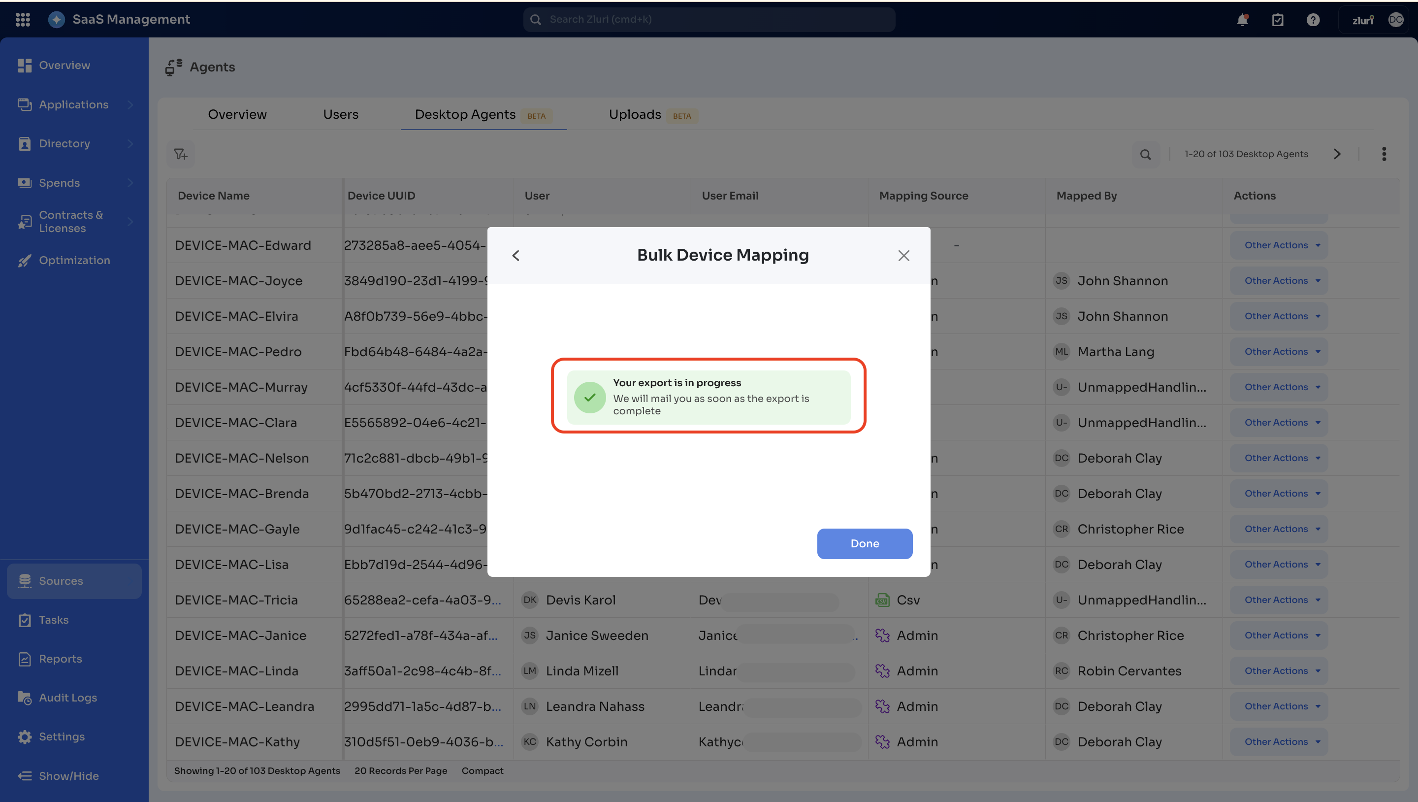Go back using the dialog's left arrow

tap(516, 256)
